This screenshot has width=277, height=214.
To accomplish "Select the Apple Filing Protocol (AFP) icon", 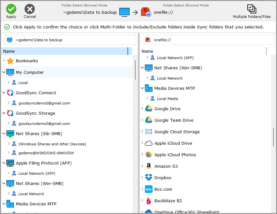I will click(10, 163).
